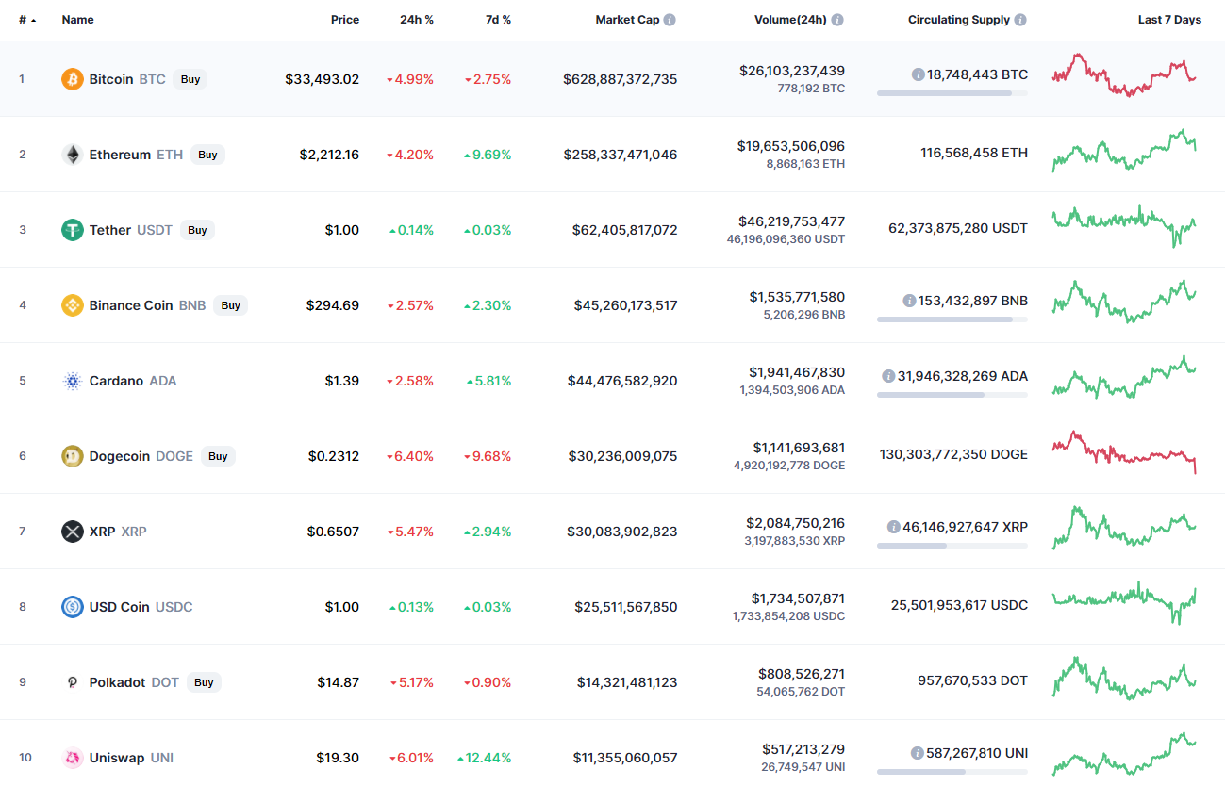The image size is (1225, 786).
Task: Click info icon beside Bitcoin circulating supply
Action: 918,74
